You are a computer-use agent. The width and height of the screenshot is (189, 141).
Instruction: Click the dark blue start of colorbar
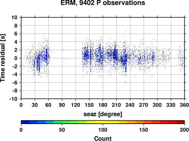(x=25, y=122)
